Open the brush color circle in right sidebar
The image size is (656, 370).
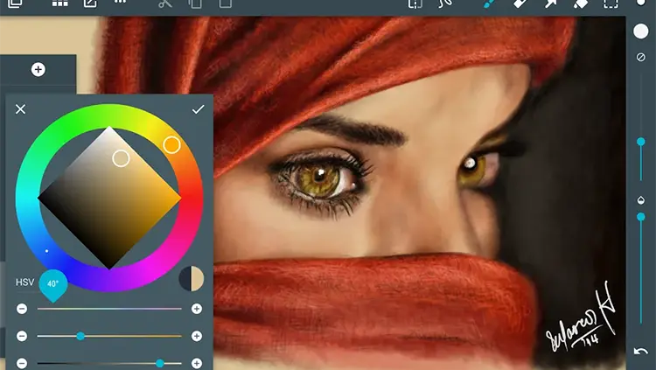[641, 31]
